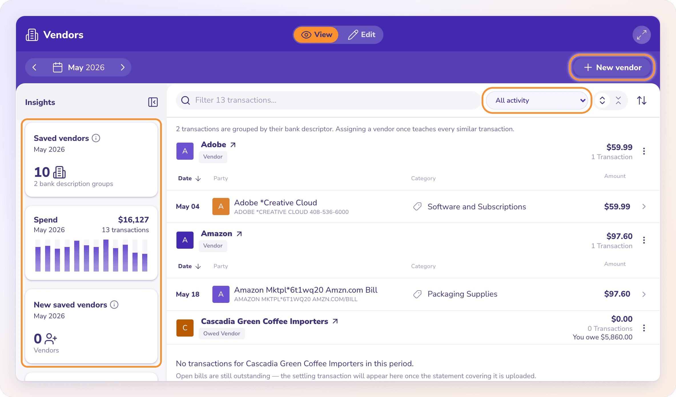Open Adobe vendor external arrow icon

(x=233, y=145)
